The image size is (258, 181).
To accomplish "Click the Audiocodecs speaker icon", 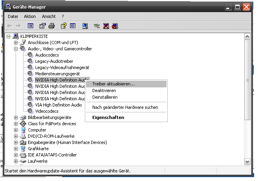I will [30, 55].
